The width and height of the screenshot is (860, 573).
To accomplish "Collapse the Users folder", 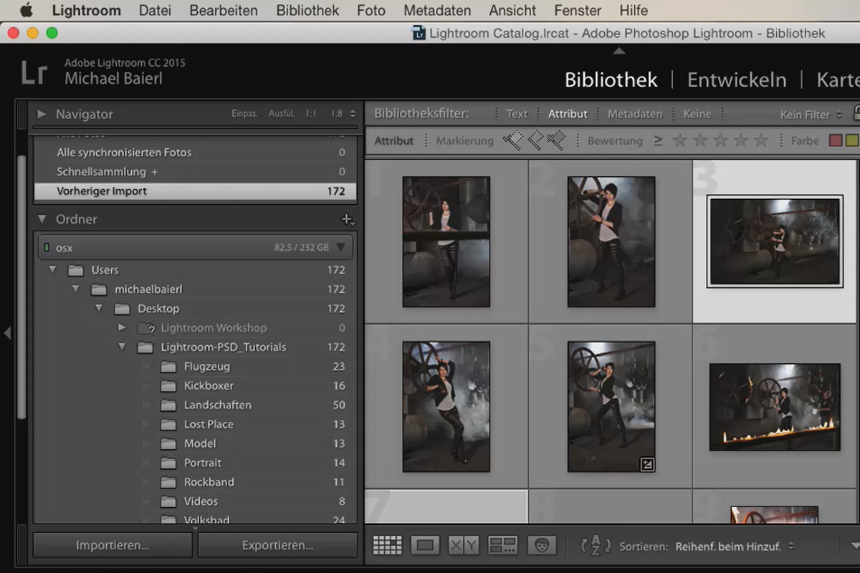I will coord(52,270).
